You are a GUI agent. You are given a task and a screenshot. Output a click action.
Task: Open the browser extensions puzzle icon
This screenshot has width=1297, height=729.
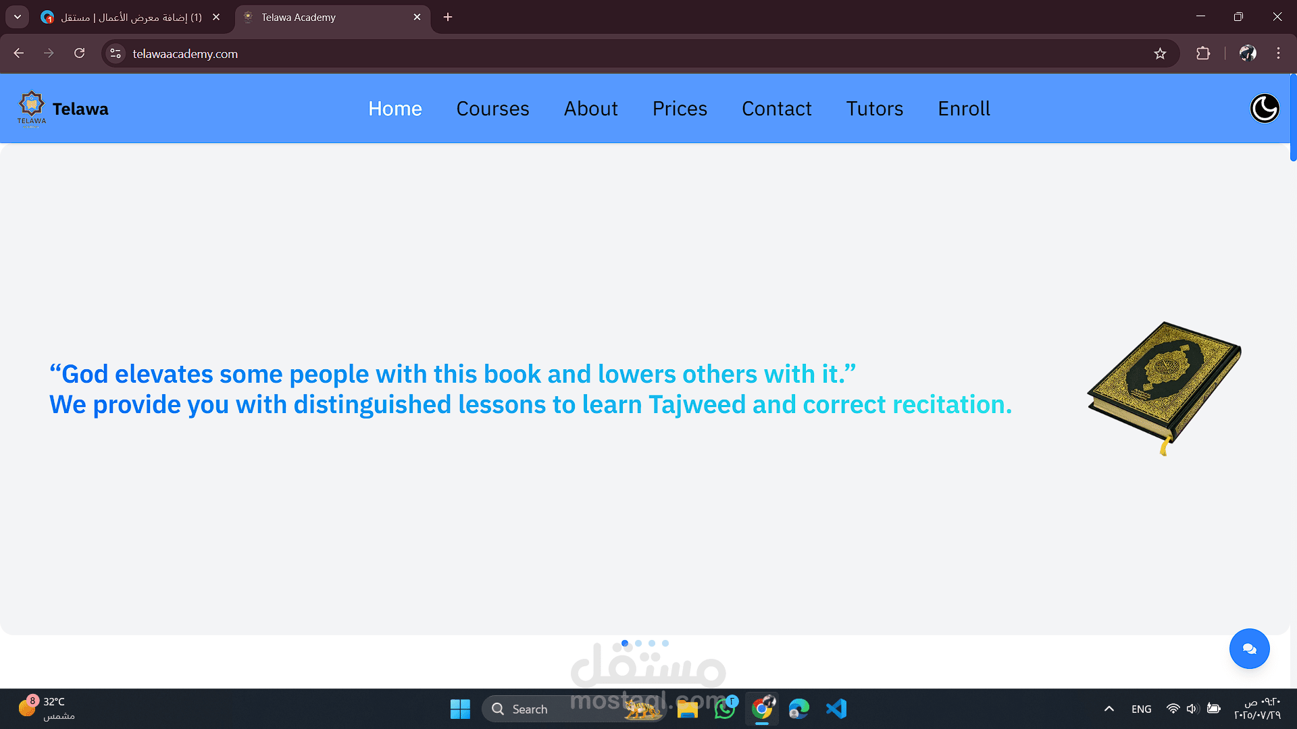coord(1203,53)
